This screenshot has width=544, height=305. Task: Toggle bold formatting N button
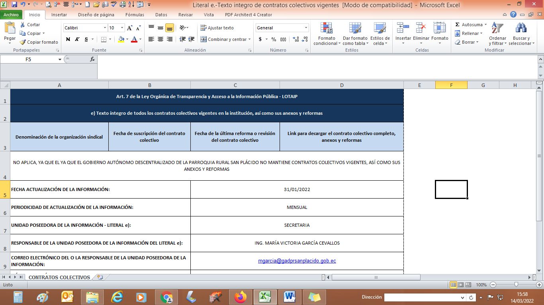pyautogui.click(x=68, y=39)
